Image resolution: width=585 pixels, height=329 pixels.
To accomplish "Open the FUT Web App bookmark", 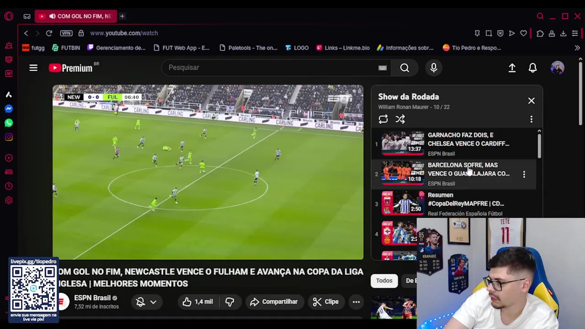I will [181, 48].
